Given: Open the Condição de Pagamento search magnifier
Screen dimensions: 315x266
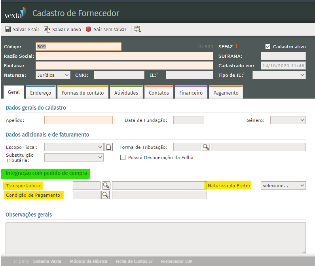Looking at the screenshot, I should coord(105,195).
